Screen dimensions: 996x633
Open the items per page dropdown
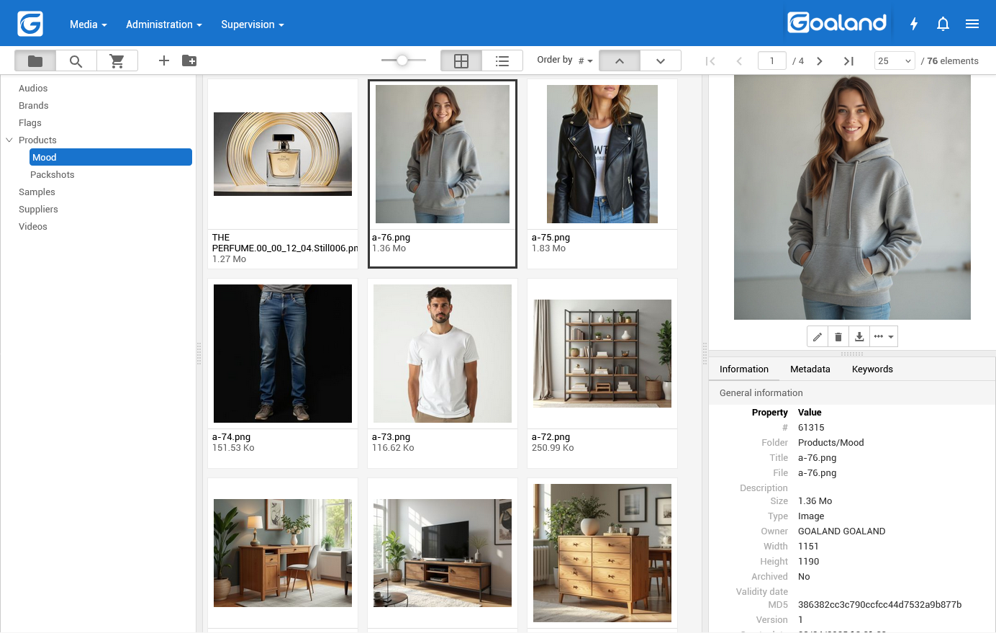895,61
